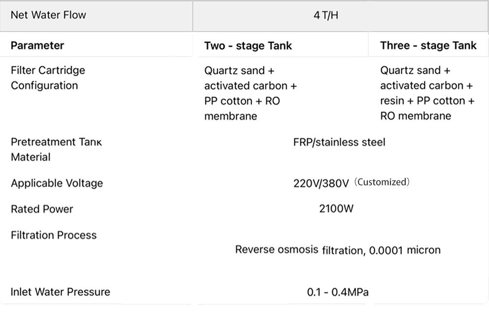This screenshot has width=489, height=330.
Task: Click the Rated Power row label
Action: click(42, 209)
